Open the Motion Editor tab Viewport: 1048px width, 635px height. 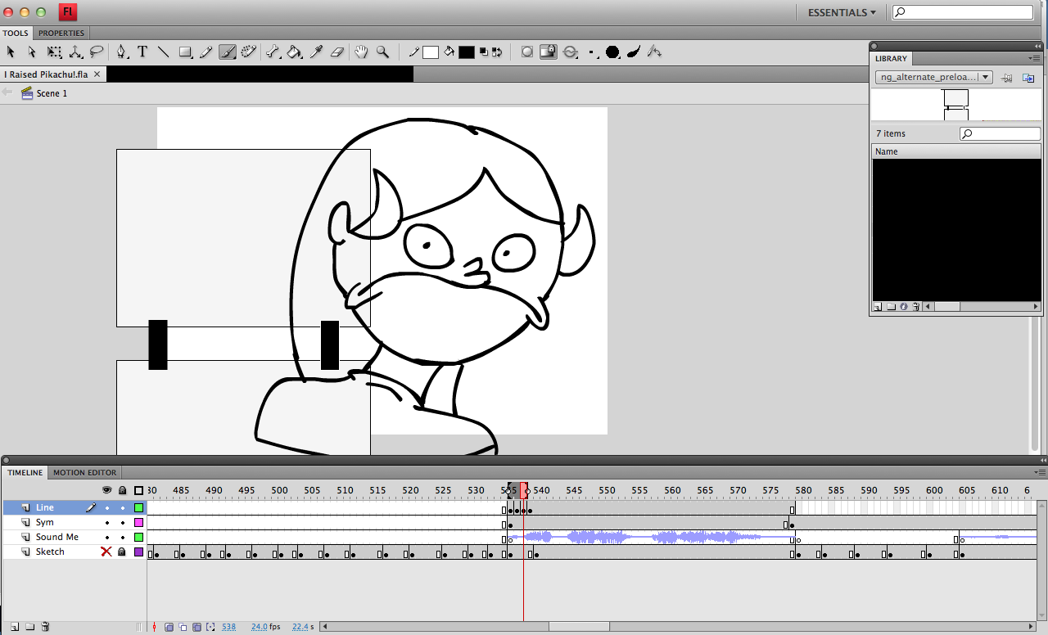coord(85,473)
